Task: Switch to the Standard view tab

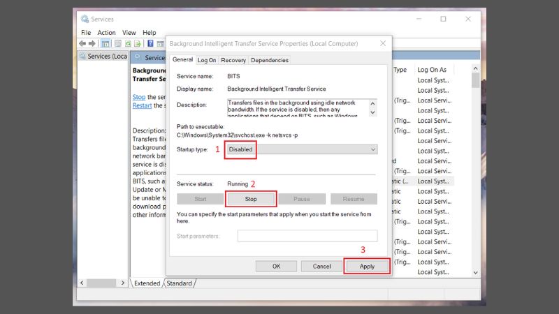Action: click(179, 283)
